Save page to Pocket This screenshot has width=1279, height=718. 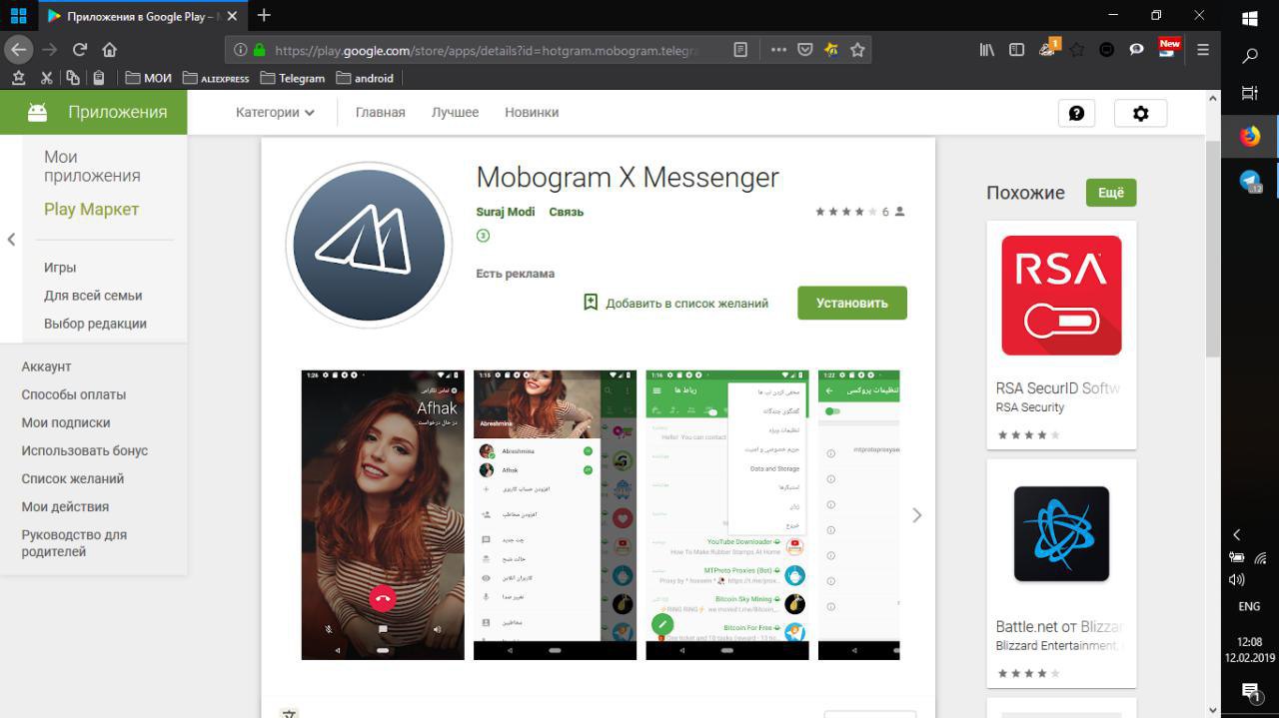point(804,50)
